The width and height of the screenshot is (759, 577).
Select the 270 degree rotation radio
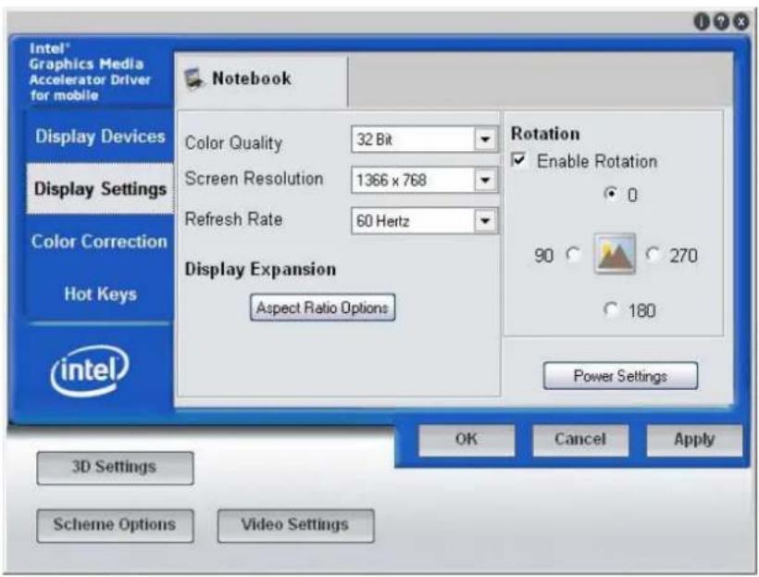(x=653, y=255)
